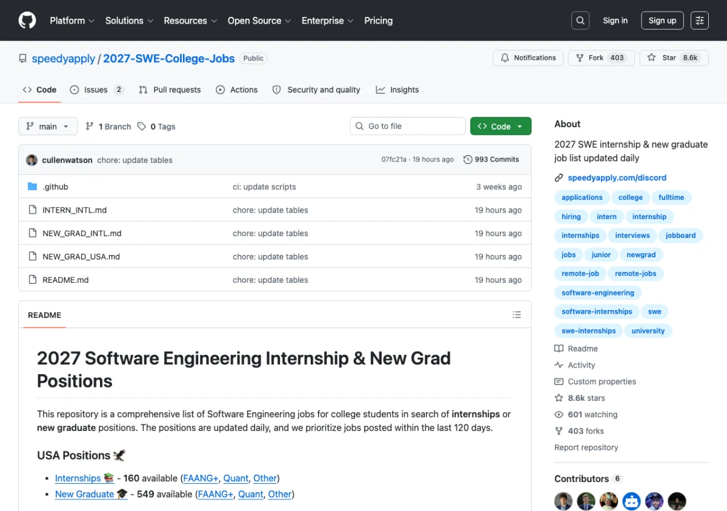Viewport: 727px width, 511px height.
Task: Switch to the Actions tab
Action: click(237, 90)
